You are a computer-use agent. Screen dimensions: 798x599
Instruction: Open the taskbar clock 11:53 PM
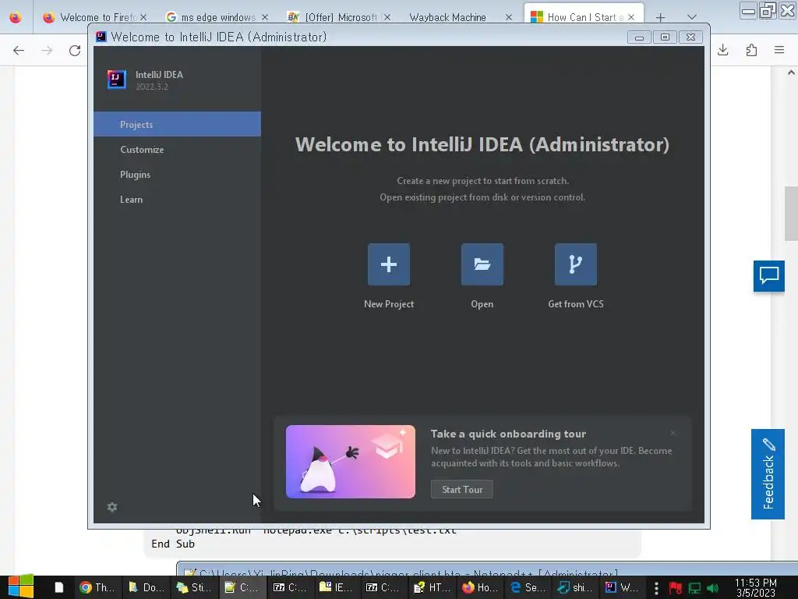[756, 588]
